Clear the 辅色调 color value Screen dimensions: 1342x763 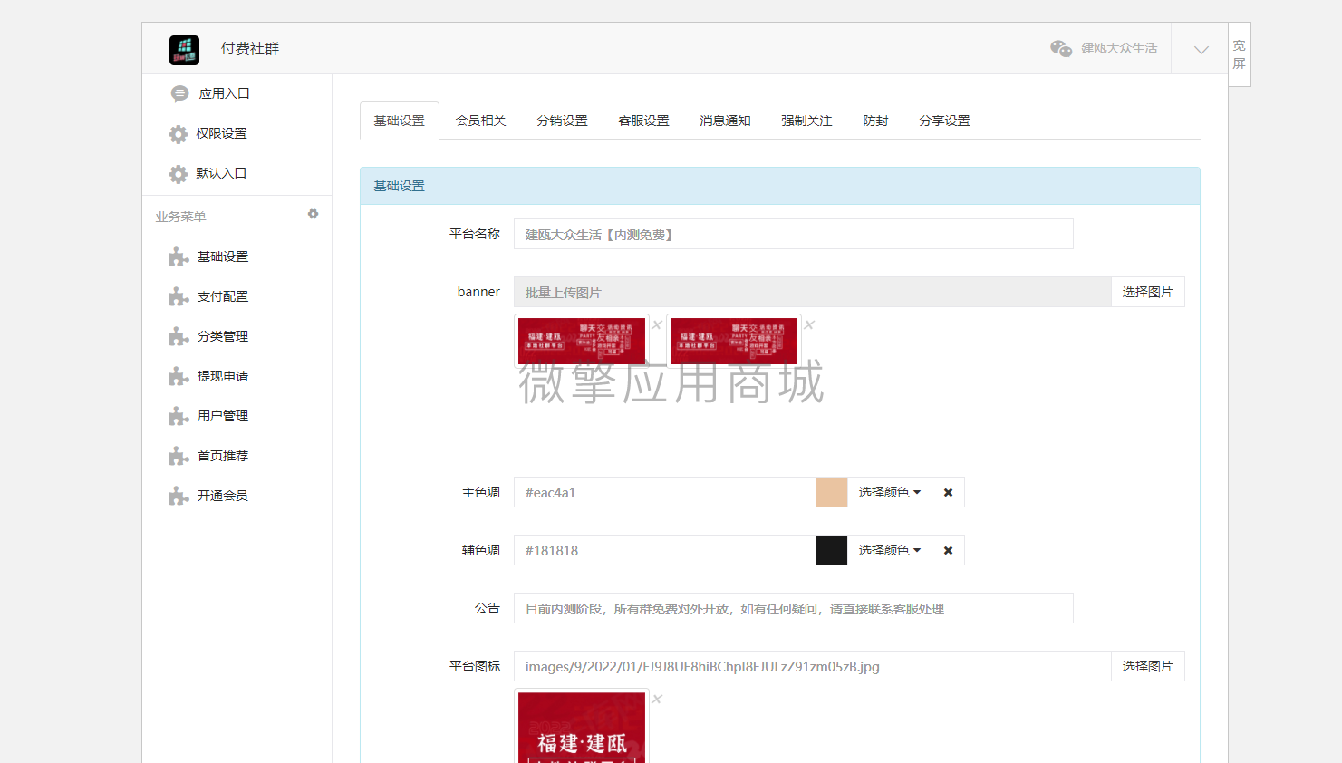tap(949, 550)
